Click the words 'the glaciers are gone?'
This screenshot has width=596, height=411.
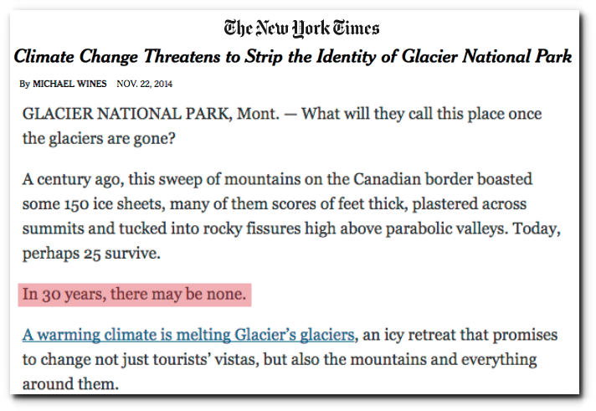click(x=99, y=138)
